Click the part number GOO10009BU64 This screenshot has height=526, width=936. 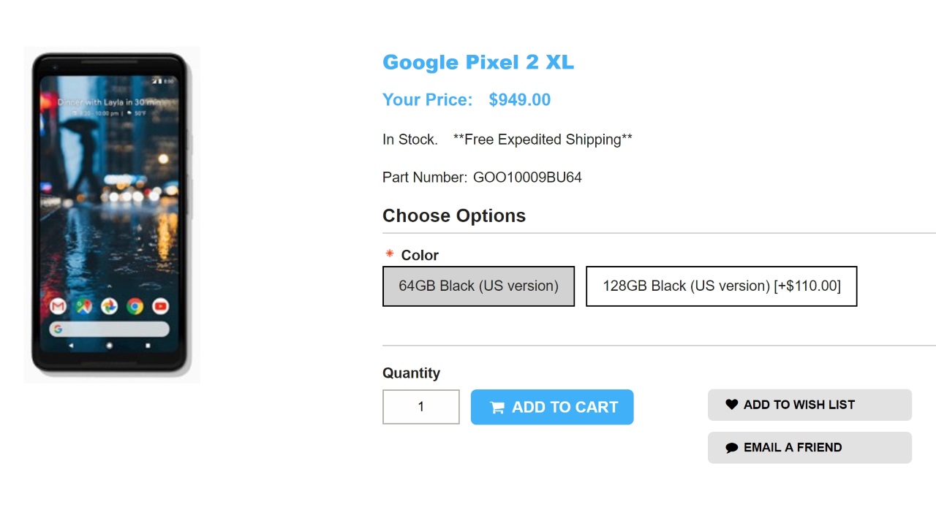click(x=527, y=178)
